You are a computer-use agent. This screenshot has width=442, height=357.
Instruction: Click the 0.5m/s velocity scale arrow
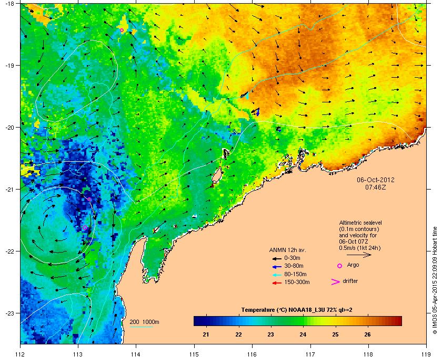359,255
